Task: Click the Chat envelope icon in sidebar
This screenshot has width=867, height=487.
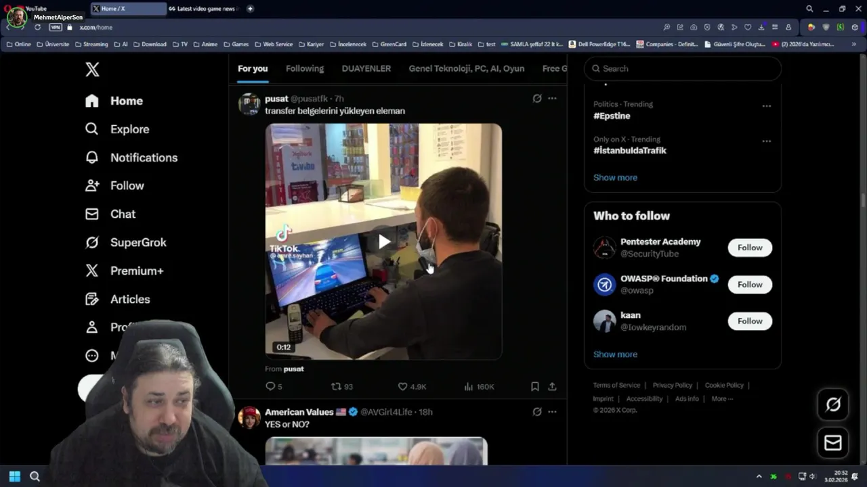Action: pyautogui.click(x=92, y=214)
